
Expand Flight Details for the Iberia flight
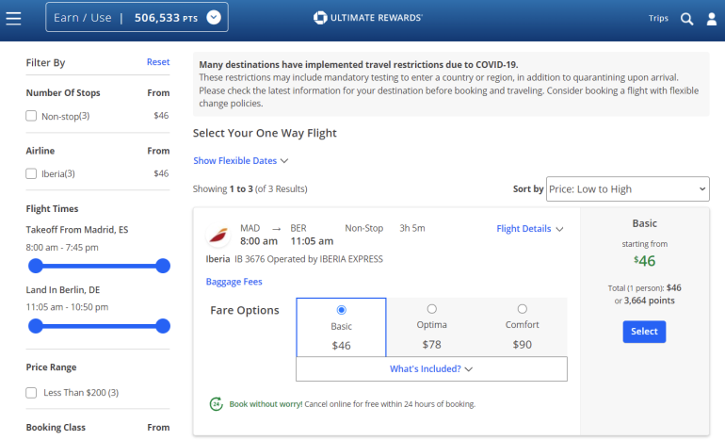point(529,228)
